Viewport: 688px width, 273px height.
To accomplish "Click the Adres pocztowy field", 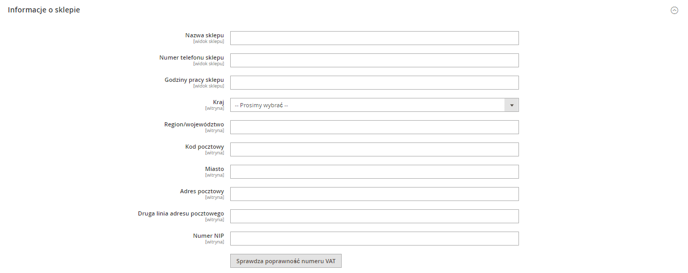I will pos(374,194).
